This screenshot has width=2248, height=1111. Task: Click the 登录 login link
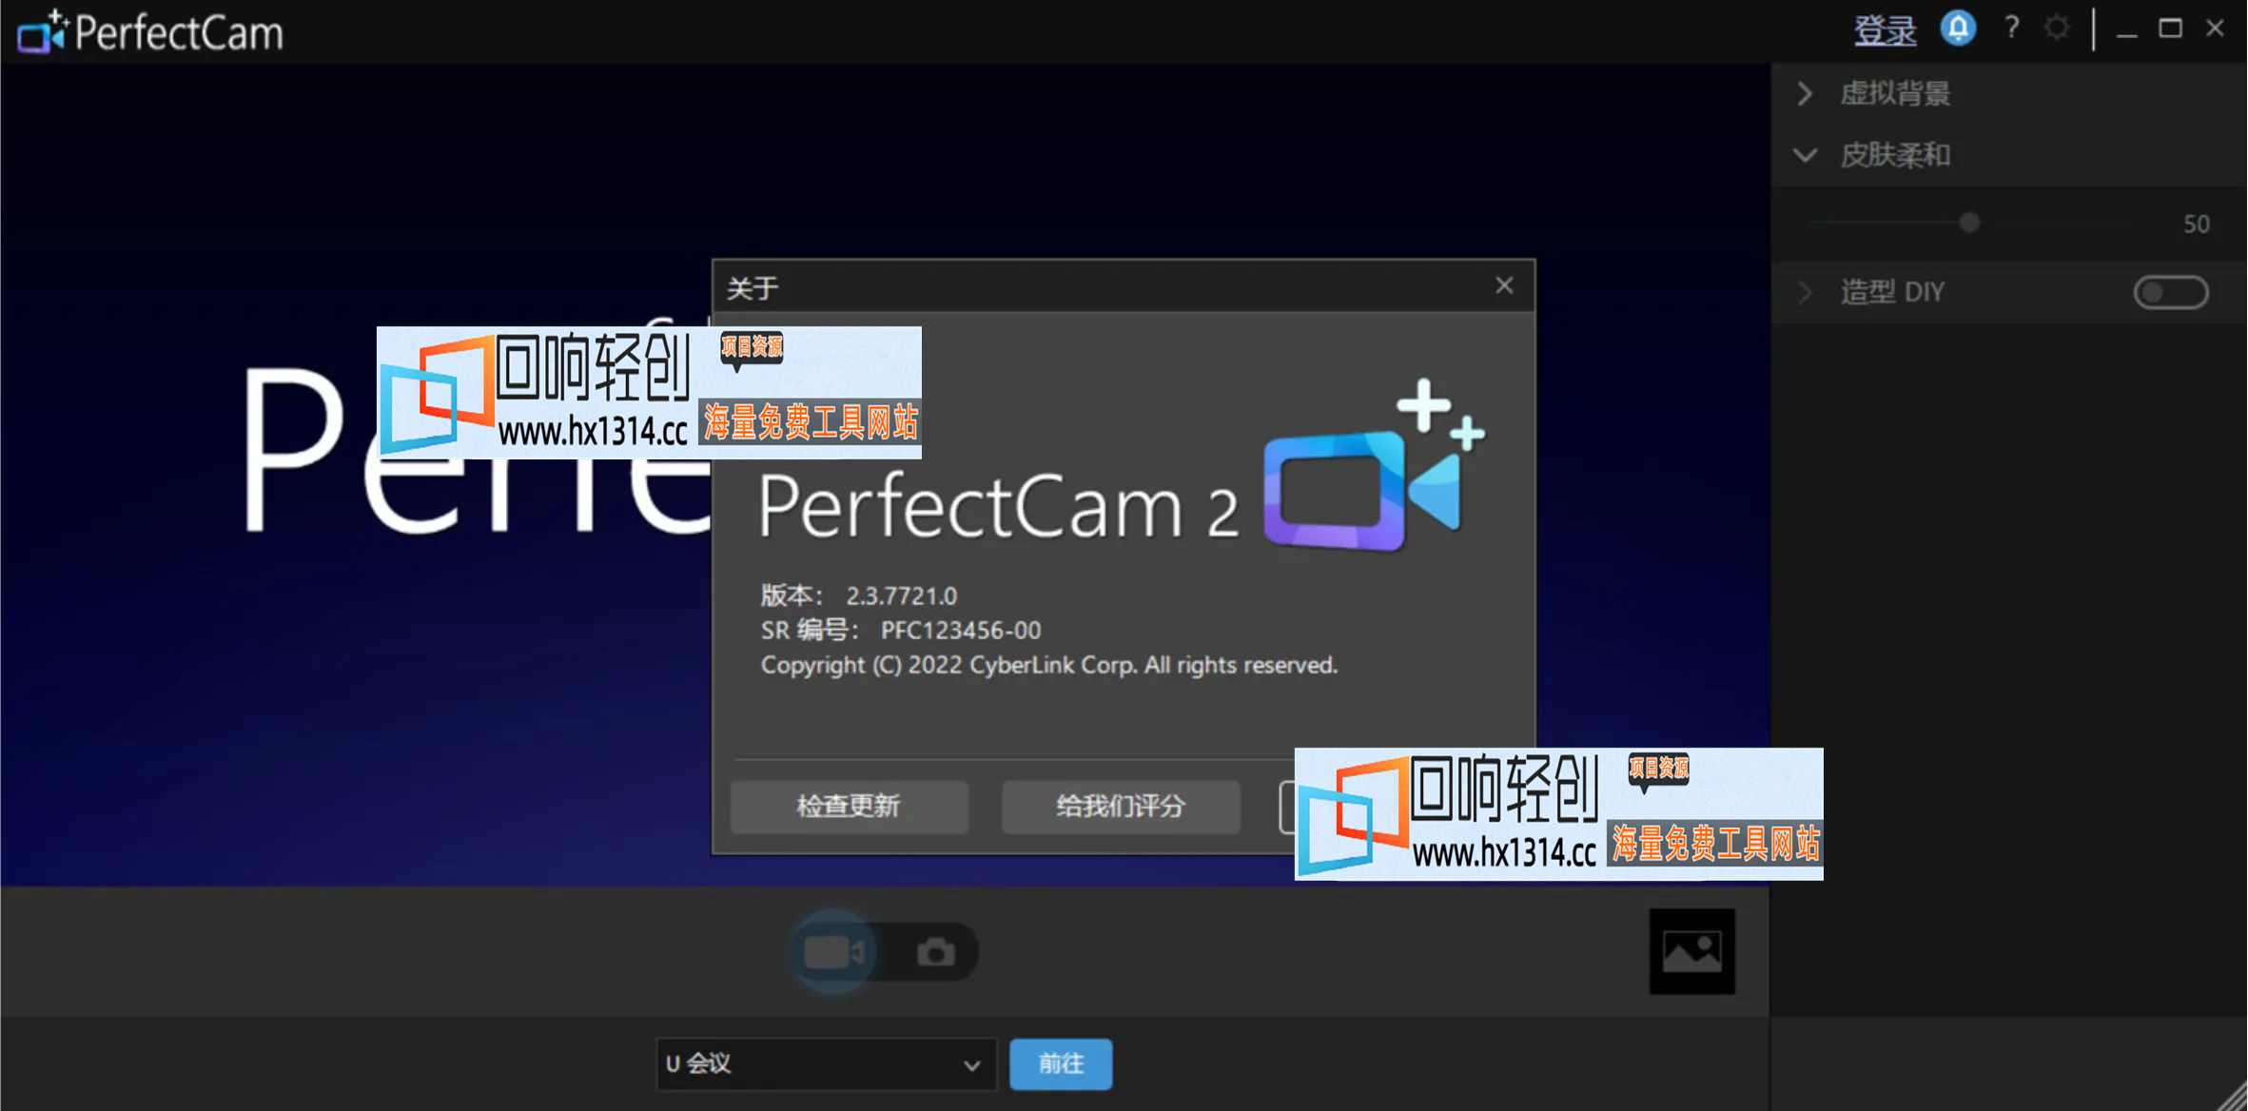(x=1884, y=31)
